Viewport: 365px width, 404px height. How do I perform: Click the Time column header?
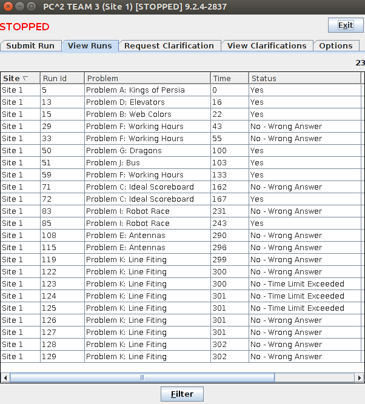(x=229, y=78)
